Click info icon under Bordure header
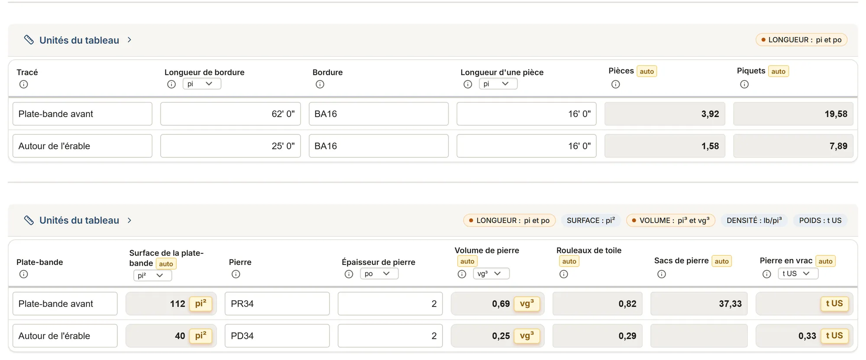 click(320, 84)
